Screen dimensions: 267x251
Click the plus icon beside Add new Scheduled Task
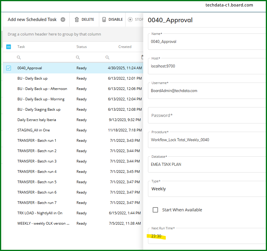pos(63,20)
